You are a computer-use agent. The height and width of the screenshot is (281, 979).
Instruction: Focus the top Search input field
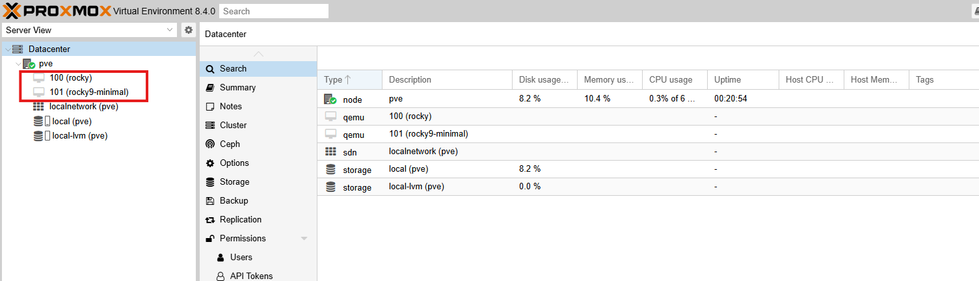pyautogui.click(x=274, y=11)
